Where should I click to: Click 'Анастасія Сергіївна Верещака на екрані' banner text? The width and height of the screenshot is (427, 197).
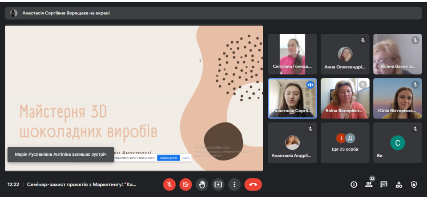click(x=66, y=13)
